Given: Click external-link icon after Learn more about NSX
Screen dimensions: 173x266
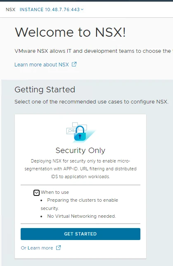Looking at the screenshot, I should (x=74, y=64).
